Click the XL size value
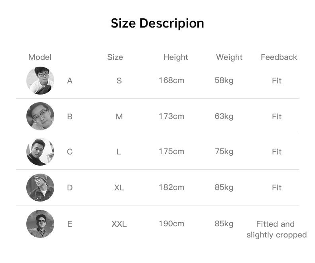Viewport: 315px width, 263px height. 119,188
